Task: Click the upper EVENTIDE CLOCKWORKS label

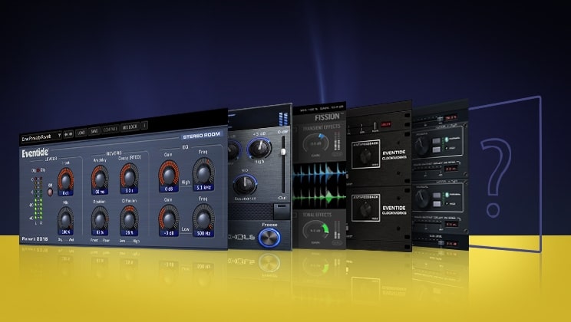Action: tap(394, 156)
